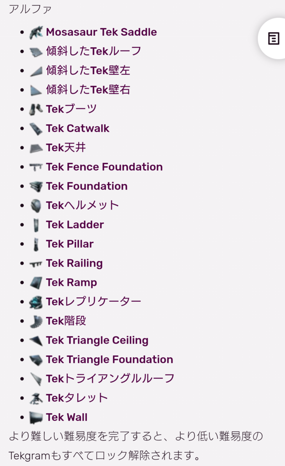Open the Tek Triangle Ceiling link
Viewport: 285px width, 466px height.
point(97,340)
